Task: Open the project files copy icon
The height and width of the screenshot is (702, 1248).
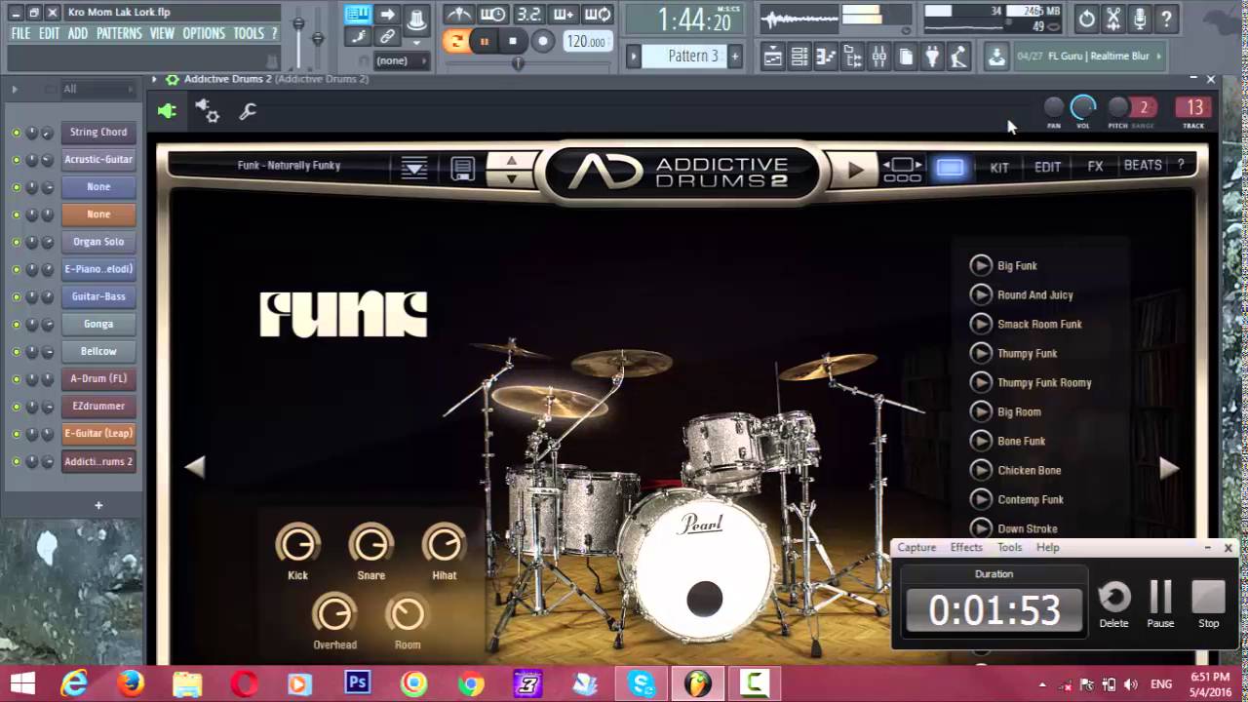Action: pos(906,57)
